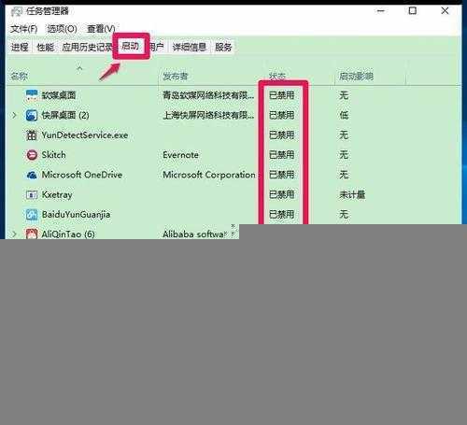Viewport: 467px width, 425px height.
Task: Click 已禁用 status in 软媒桌面 row
Action: 282,95
